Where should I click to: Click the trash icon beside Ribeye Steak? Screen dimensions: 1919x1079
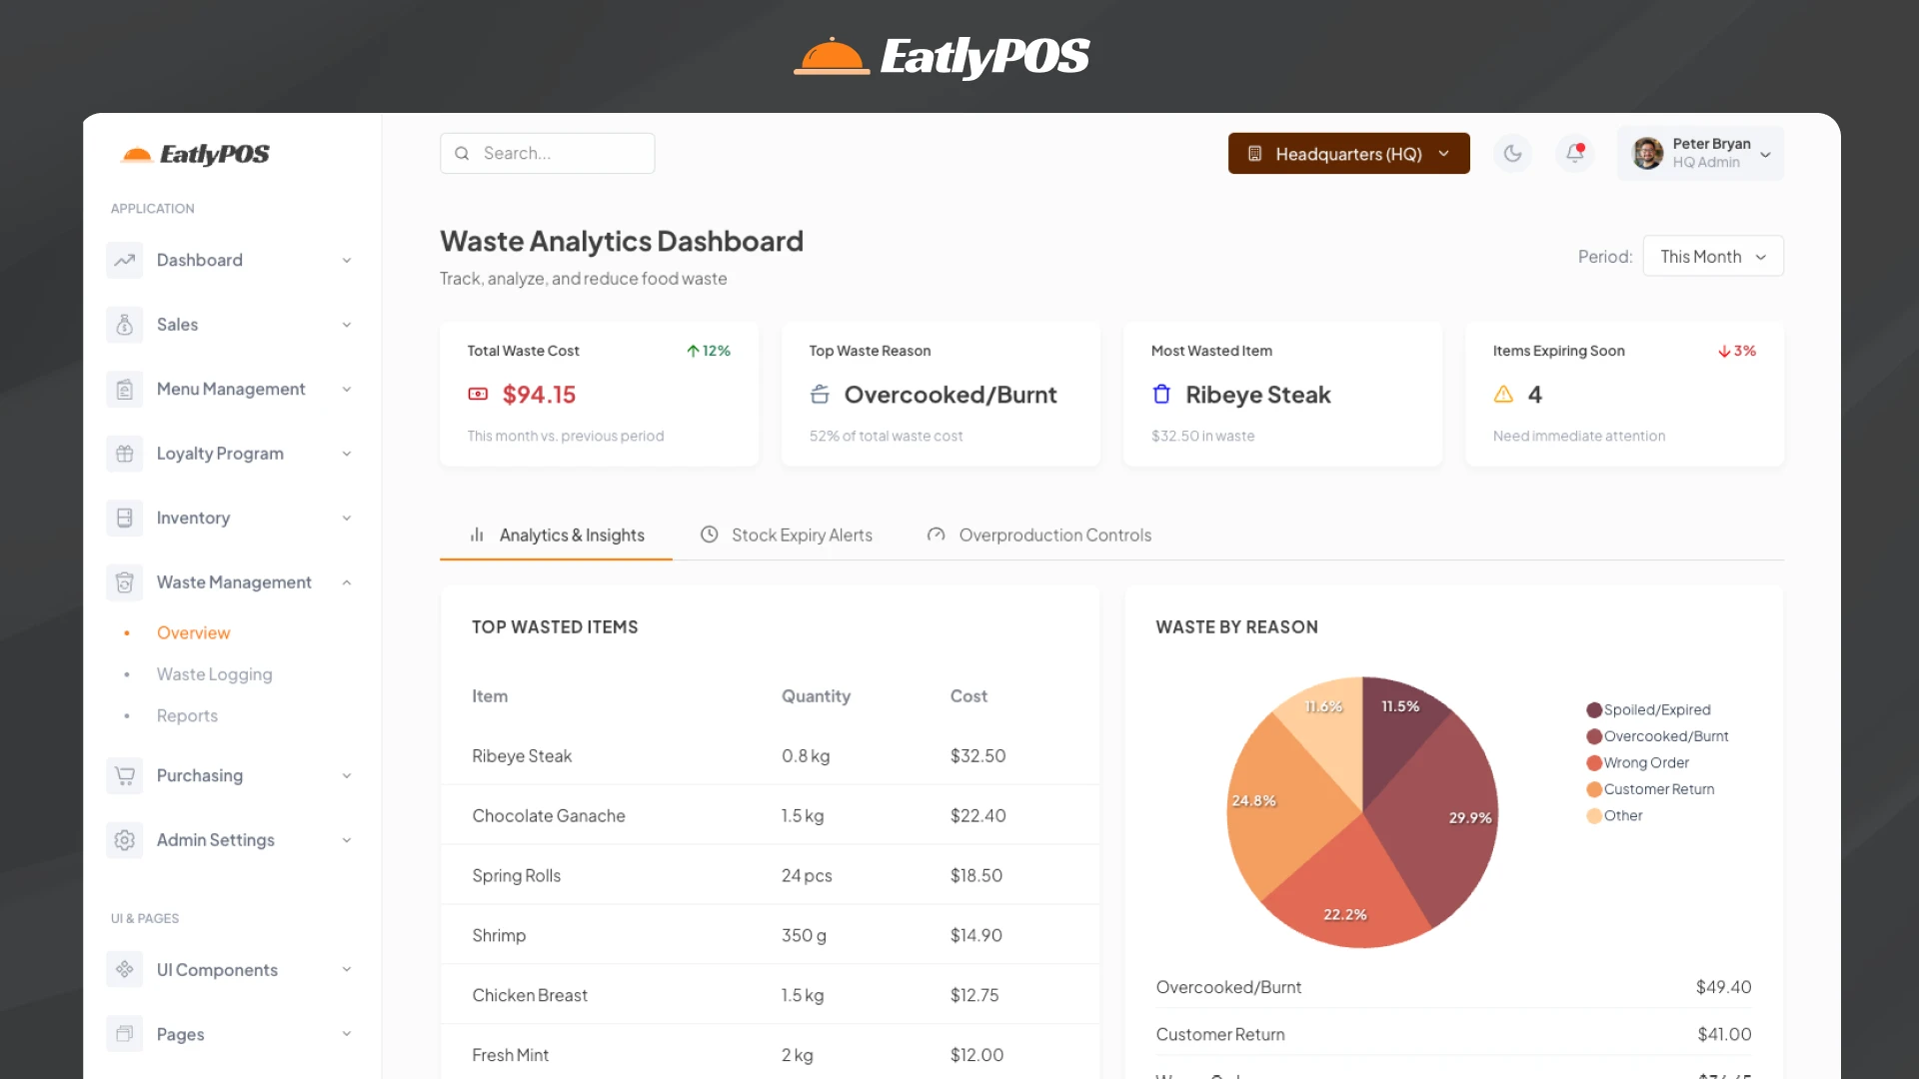[x=1161, y=395]
